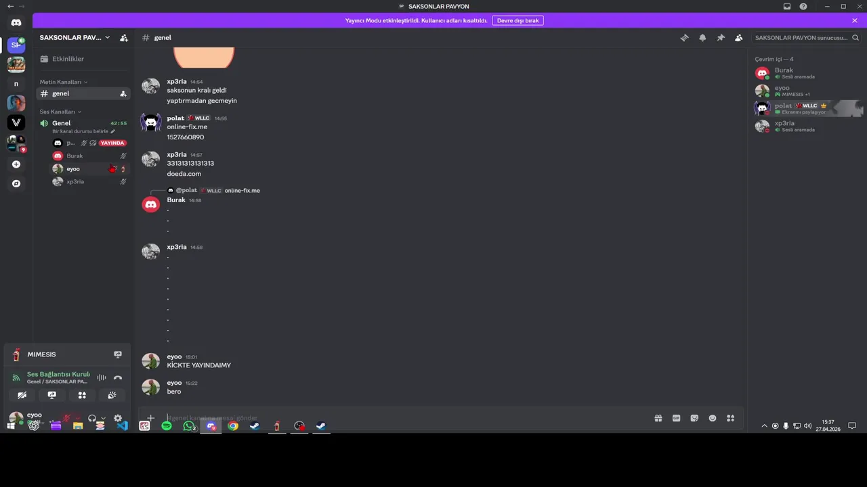Open Burak in member list
The width and height of the screenshot is (867, 487).
pos(808,73)
